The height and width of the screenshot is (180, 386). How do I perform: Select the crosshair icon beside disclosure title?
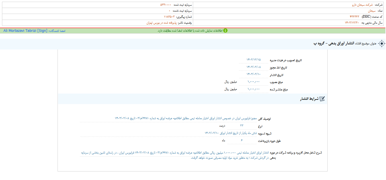[x=382, y=43]
